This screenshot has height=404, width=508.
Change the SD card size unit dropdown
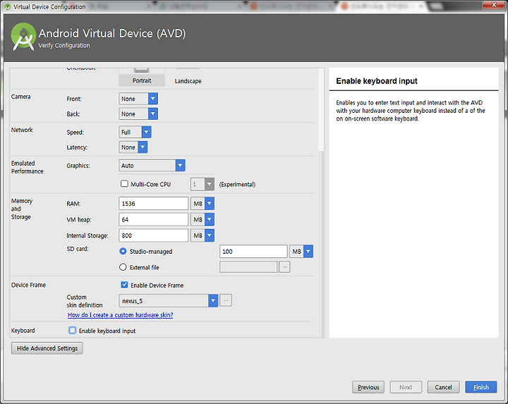point(301,251)
